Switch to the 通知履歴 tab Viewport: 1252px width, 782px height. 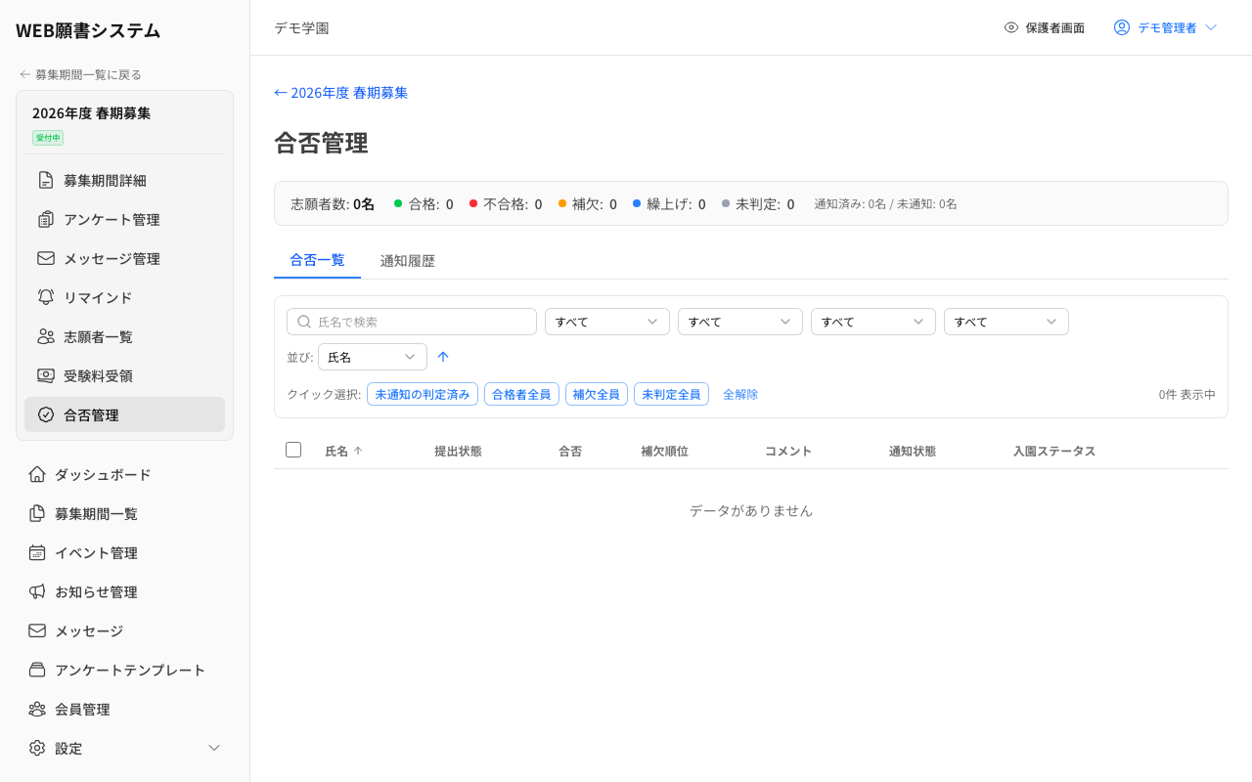pos(408,261)
